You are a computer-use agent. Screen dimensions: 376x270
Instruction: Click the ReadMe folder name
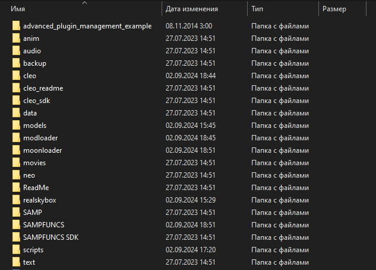pyautogui.click(x=36, y=188)
